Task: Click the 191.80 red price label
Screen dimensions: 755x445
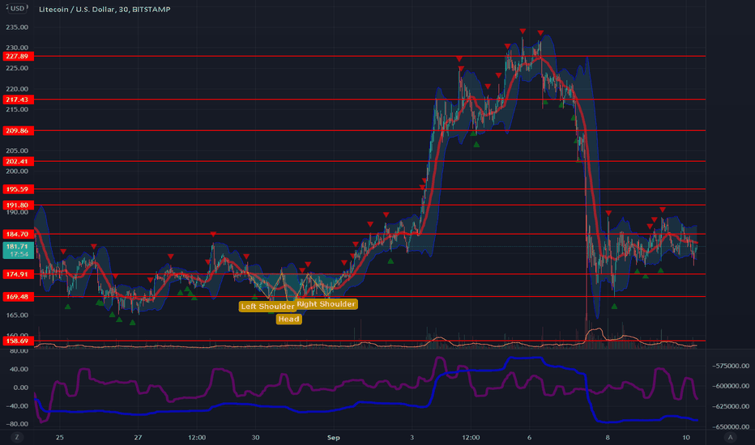Action: (18, 205)
